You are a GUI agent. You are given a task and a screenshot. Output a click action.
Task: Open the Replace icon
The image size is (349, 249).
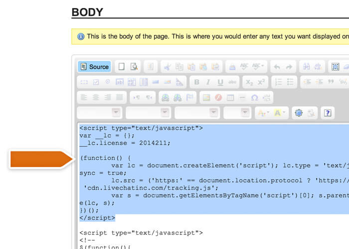pos(318,66)
